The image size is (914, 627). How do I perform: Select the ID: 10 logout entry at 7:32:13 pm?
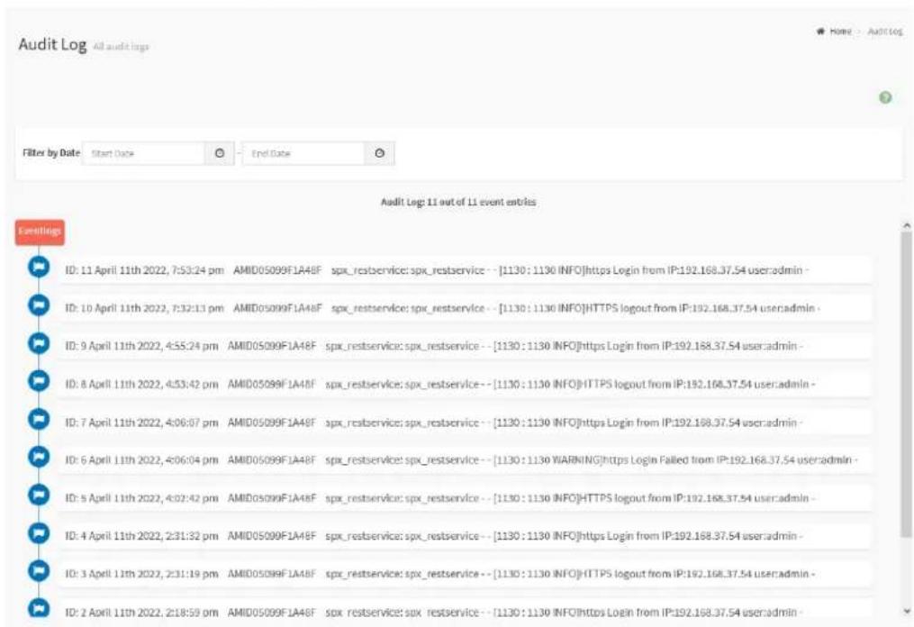coord(464,308)
